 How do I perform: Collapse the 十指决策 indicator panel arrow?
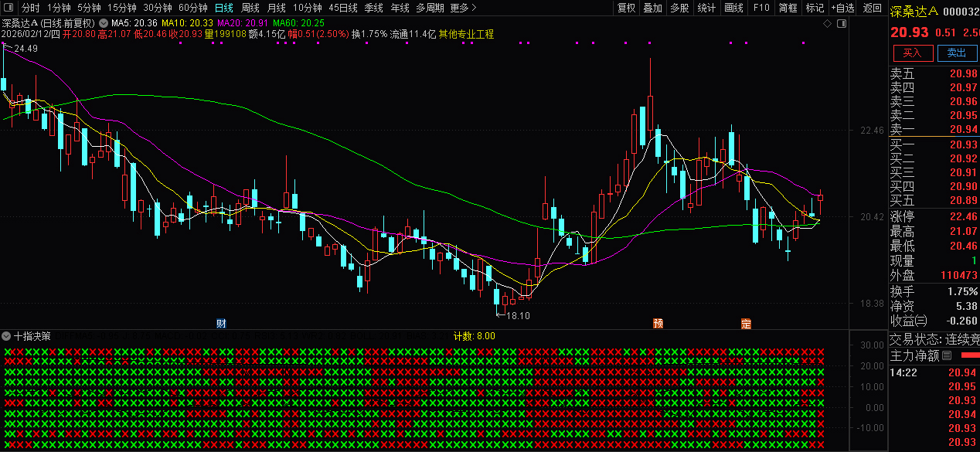[x=6, y=336]
